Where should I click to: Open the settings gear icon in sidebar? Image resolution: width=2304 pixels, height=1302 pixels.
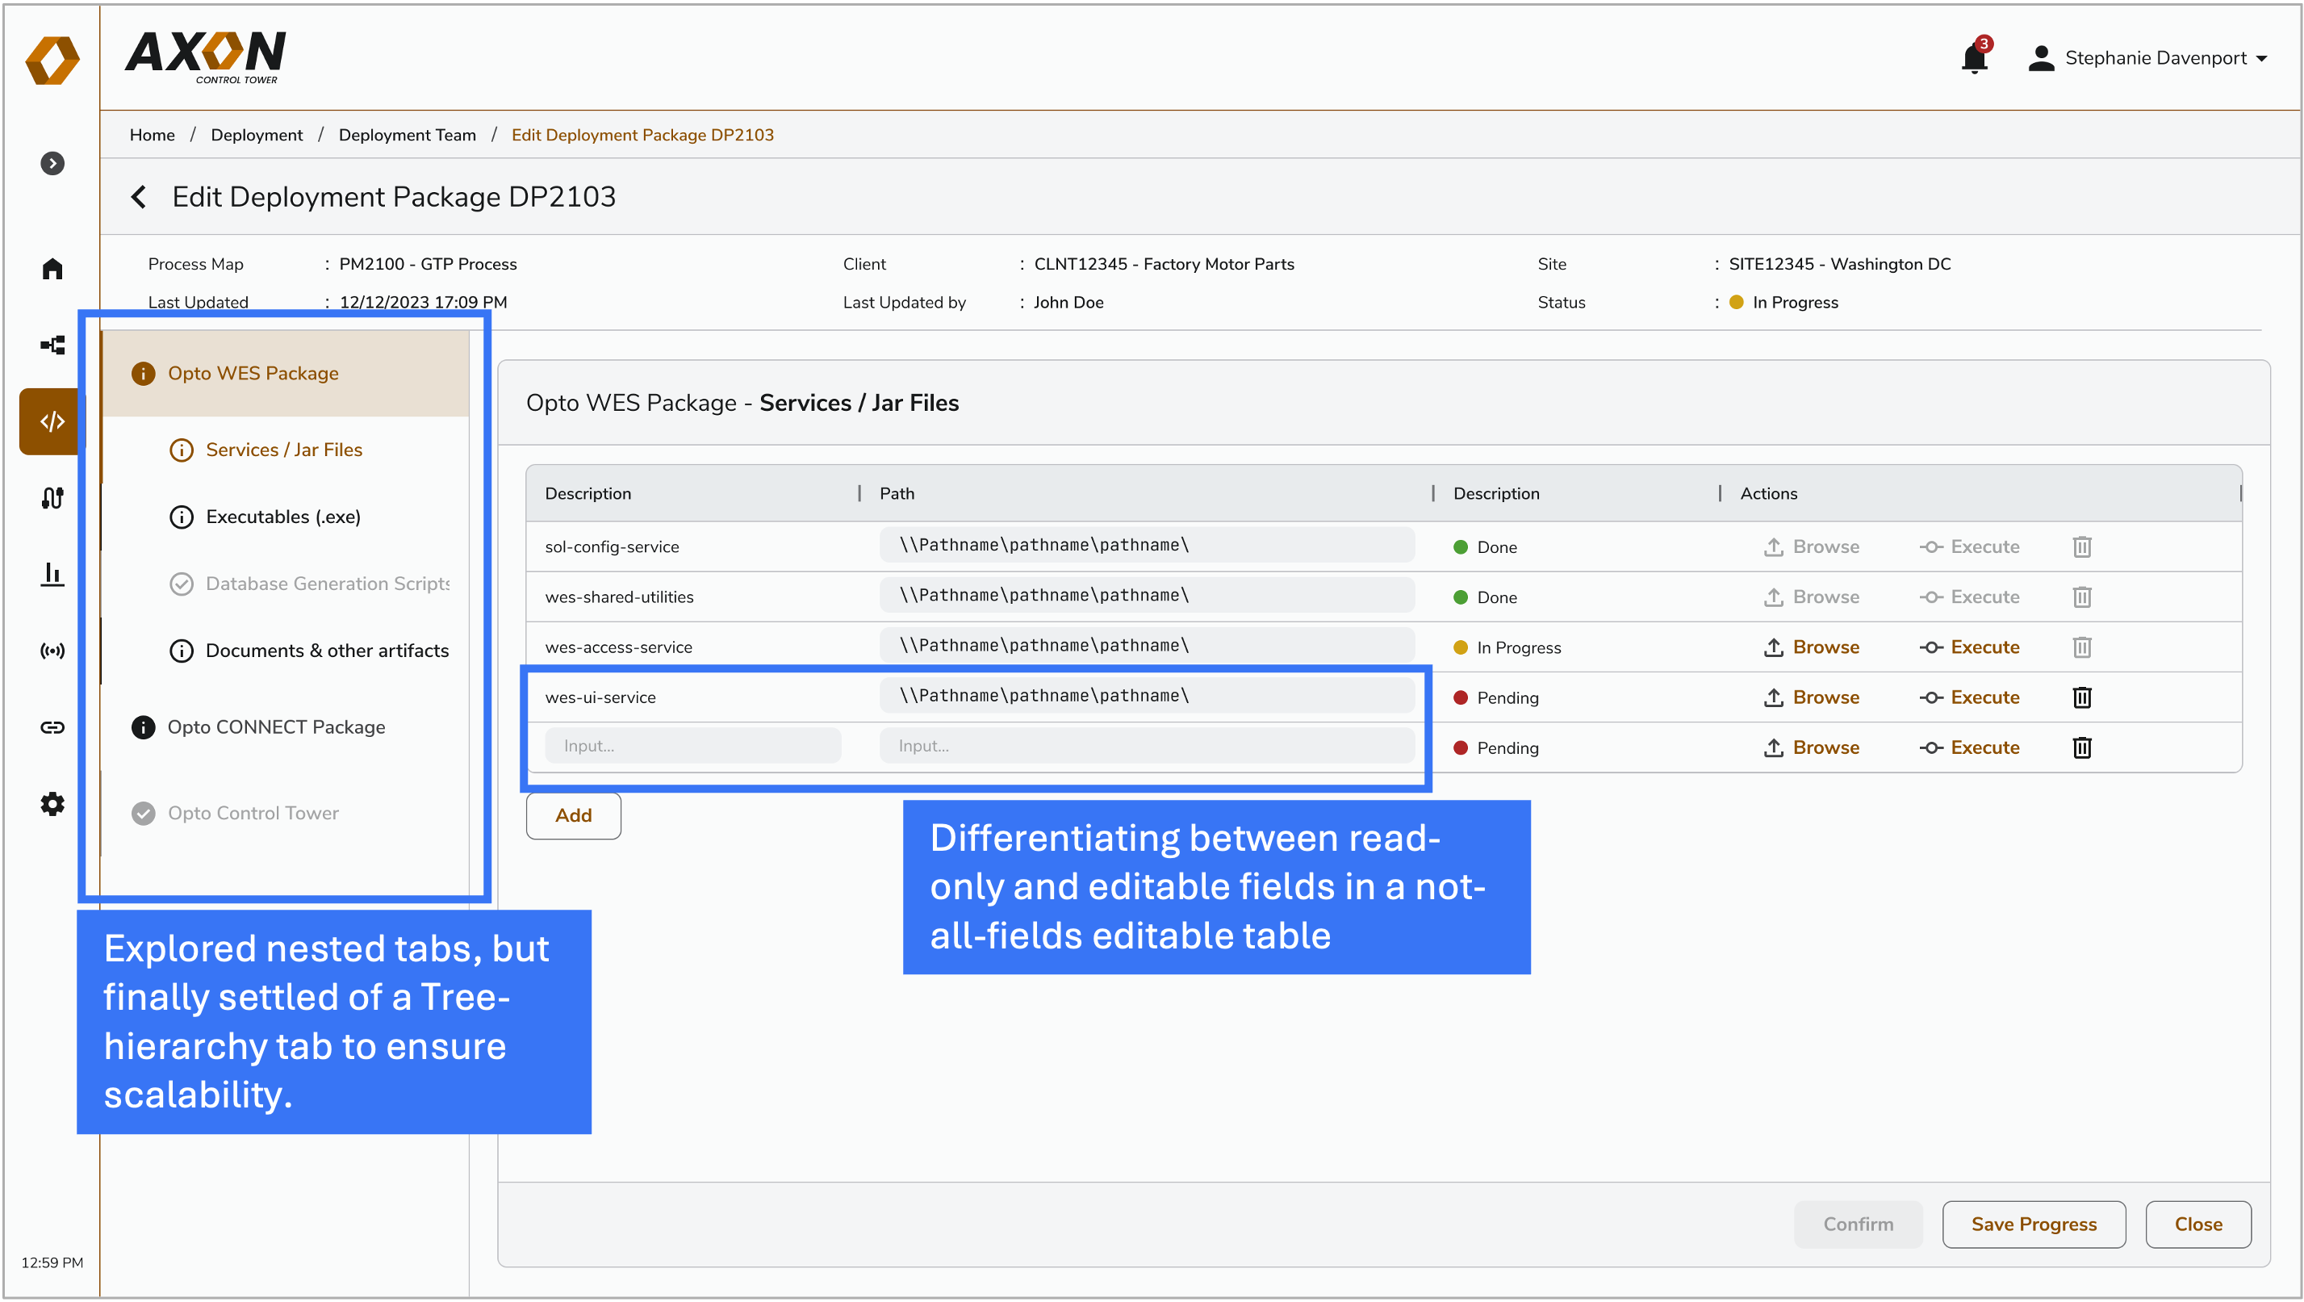point(52,804)
